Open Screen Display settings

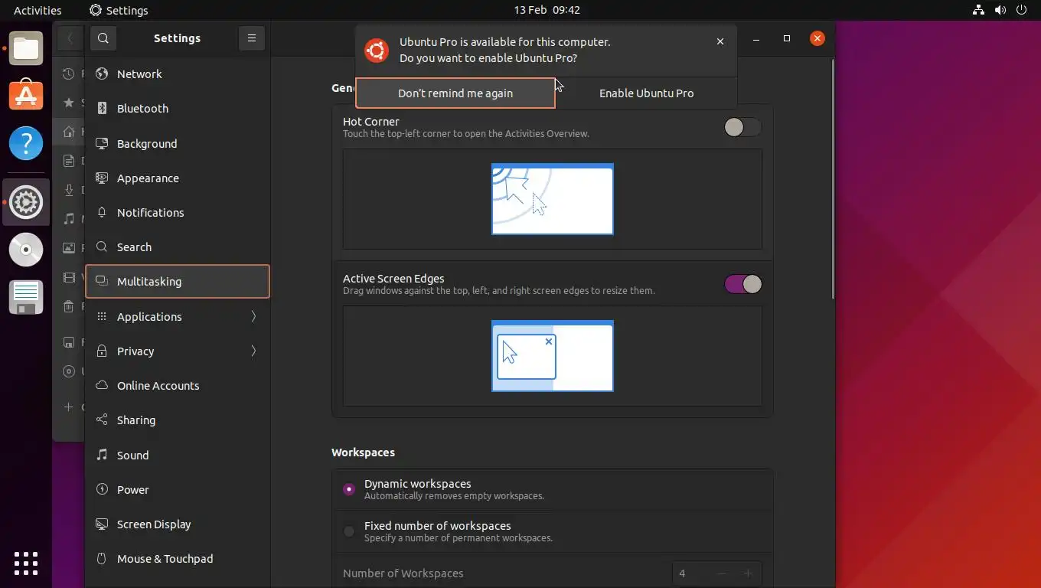[x=178, y=524]
